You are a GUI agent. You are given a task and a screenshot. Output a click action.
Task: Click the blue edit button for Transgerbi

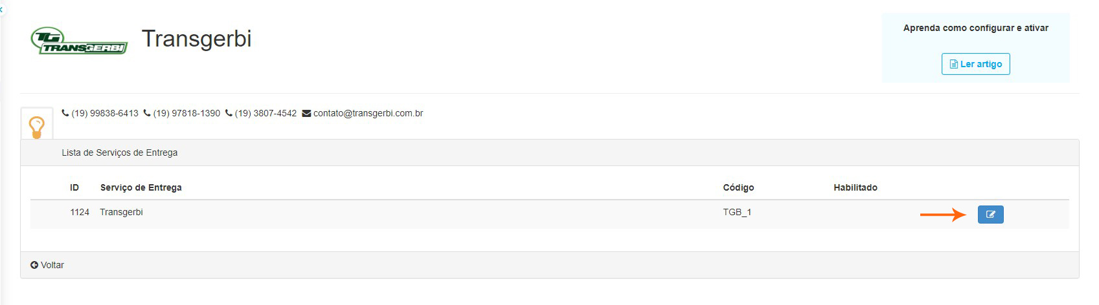tap(990, 215)
